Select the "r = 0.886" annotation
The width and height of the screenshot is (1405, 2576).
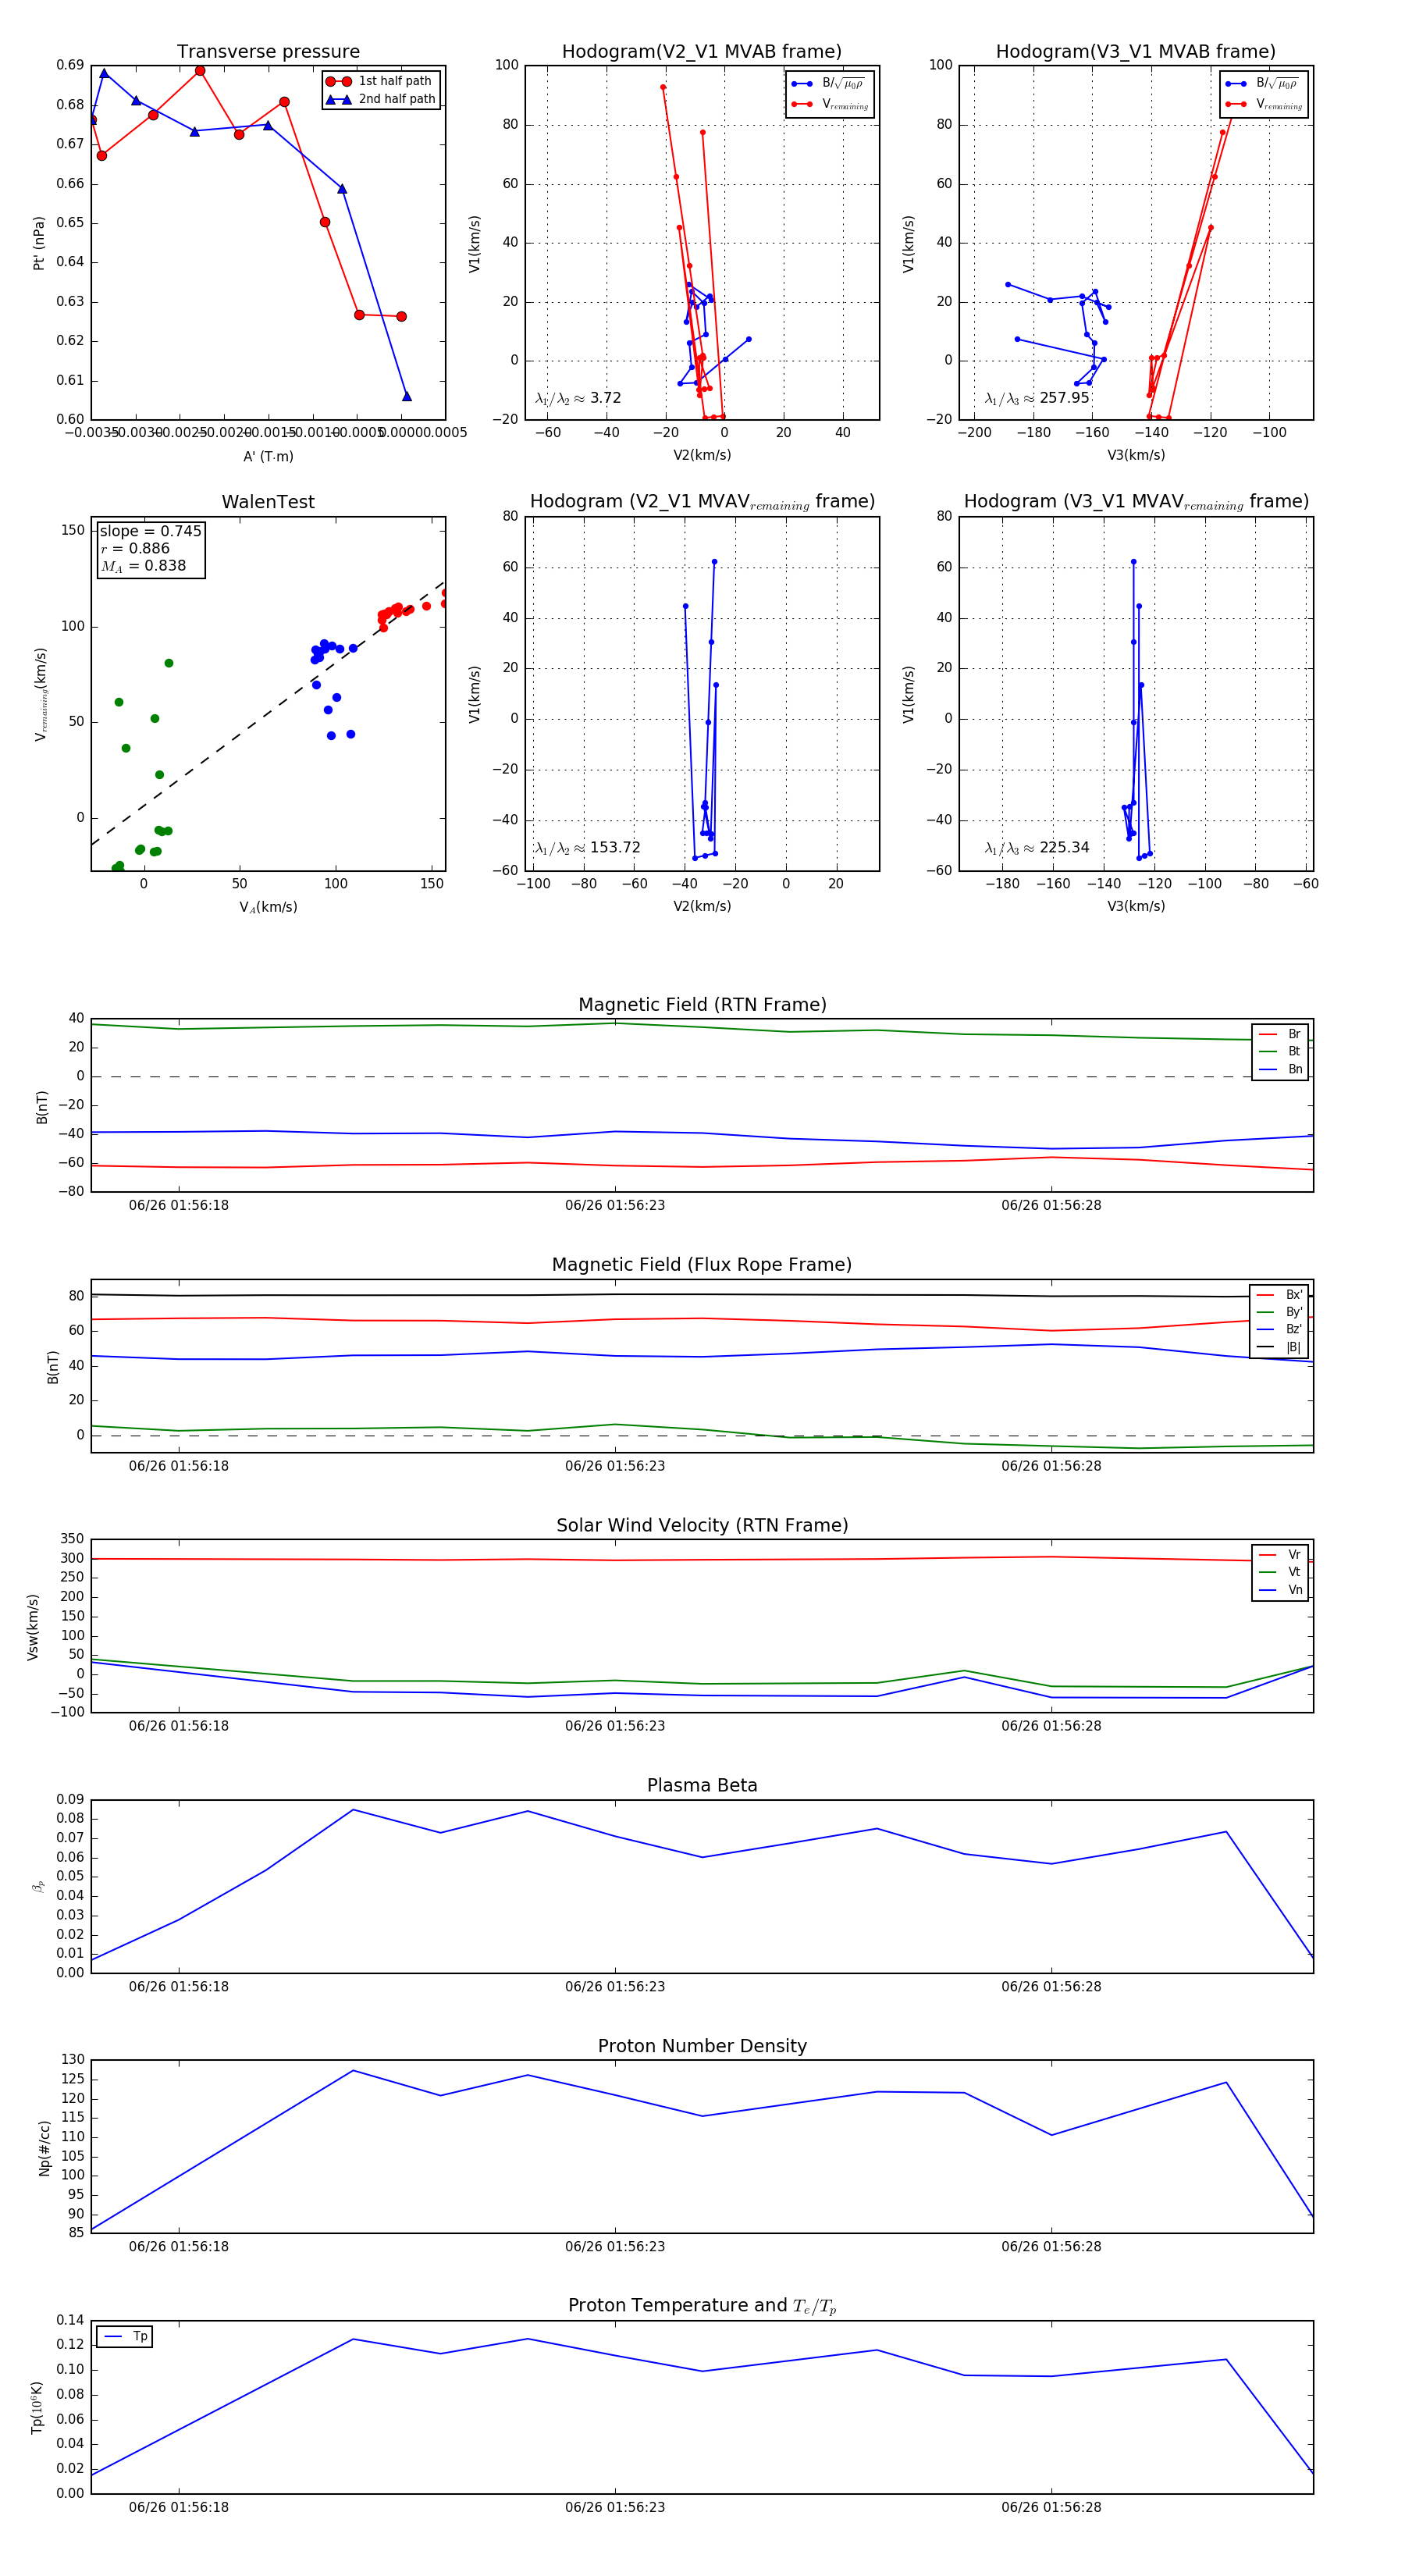135,548
